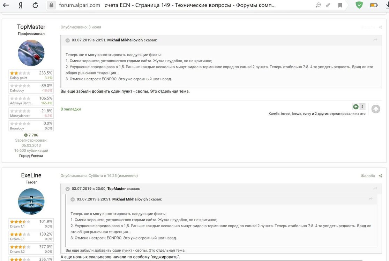Open the green shield protection icon
Viewport: 389px width, 261px height.
[359, 5]
